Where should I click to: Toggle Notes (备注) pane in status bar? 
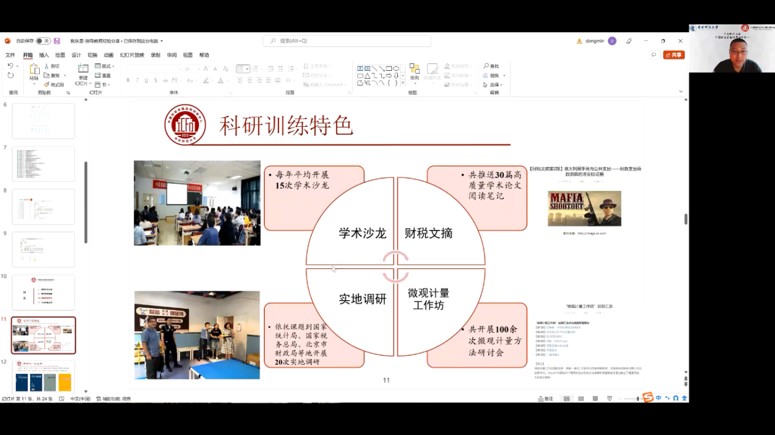click(545, 398)
